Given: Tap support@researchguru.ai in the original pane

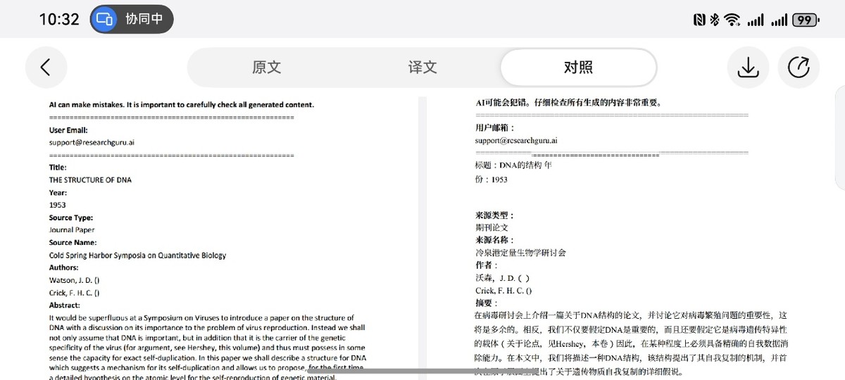Looking at the screenshot, I should point(92,142).
